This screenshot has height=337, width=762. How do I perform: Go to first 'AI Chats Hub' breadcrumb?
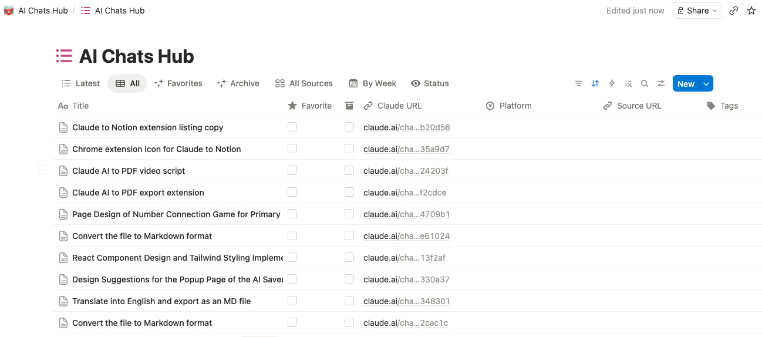coord(43,11)
